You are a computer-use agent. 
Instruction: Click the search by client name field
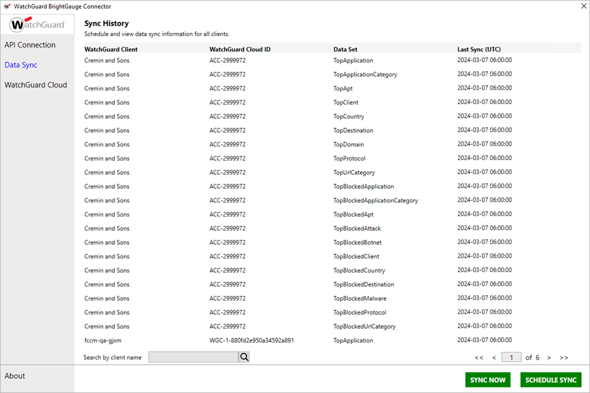[x=193, y=357]
